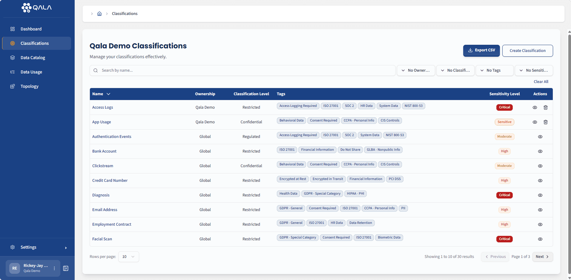View Employment Contract details
The height and width of the screenshot is (280, 571).
540,224
